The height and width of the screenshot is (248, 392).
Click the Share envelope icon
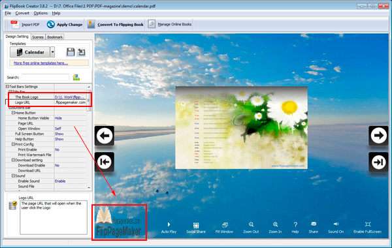(x=314, y=224)
